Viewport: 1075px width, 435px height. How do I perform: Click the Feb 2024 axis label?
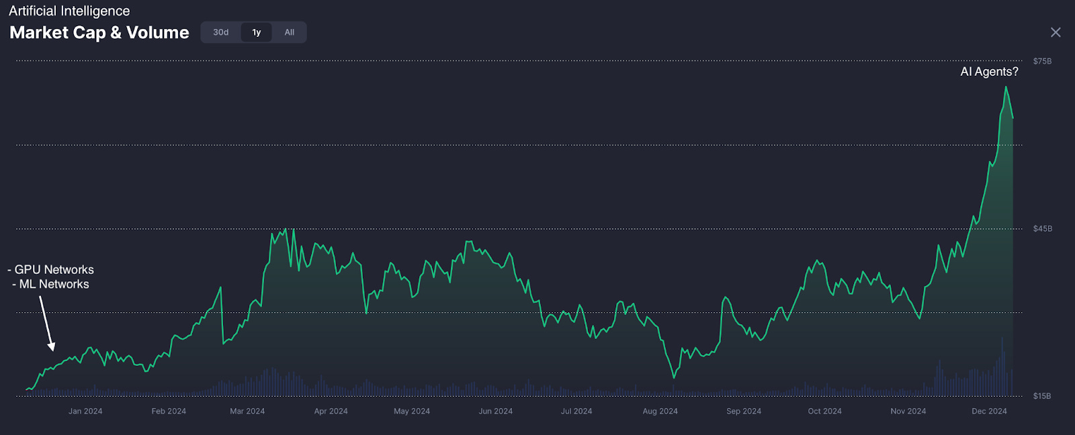[169, 412]
